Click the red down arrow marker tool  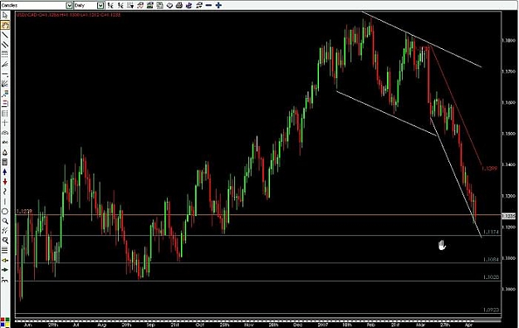[x=5, y=182]
